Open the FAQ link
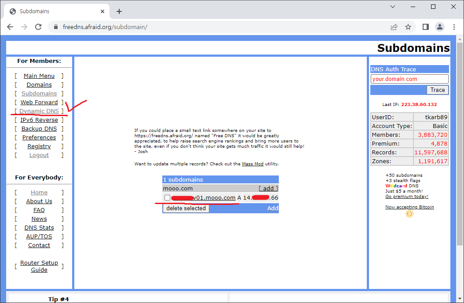Image resolution: width=464 pixels, height=303 pixels. [x=39, y=210]
